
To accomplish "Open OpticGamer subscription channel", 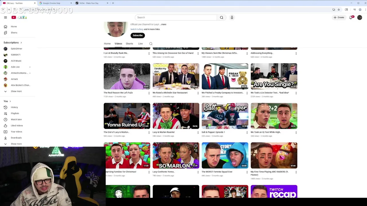I will click(16, 49).
